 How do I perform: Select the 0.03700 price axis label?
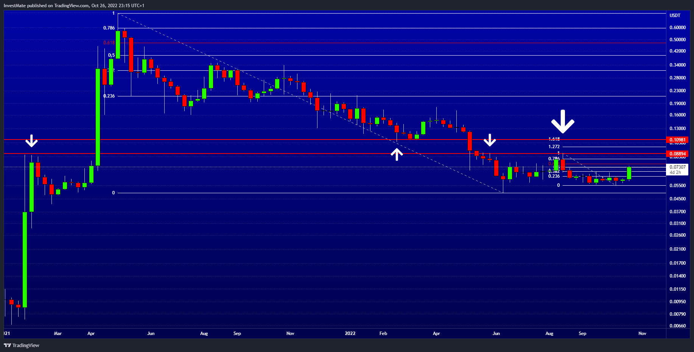tap(677, 212)
